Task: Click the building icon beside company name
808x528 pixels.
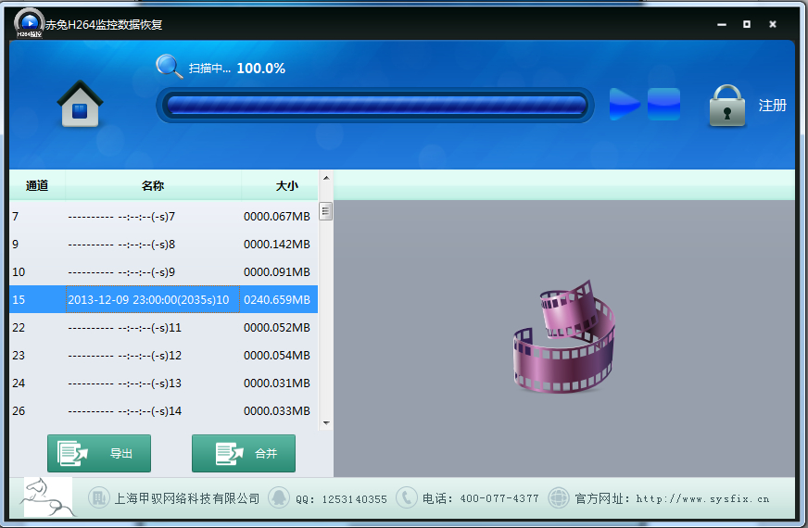Action: (98, 497)
